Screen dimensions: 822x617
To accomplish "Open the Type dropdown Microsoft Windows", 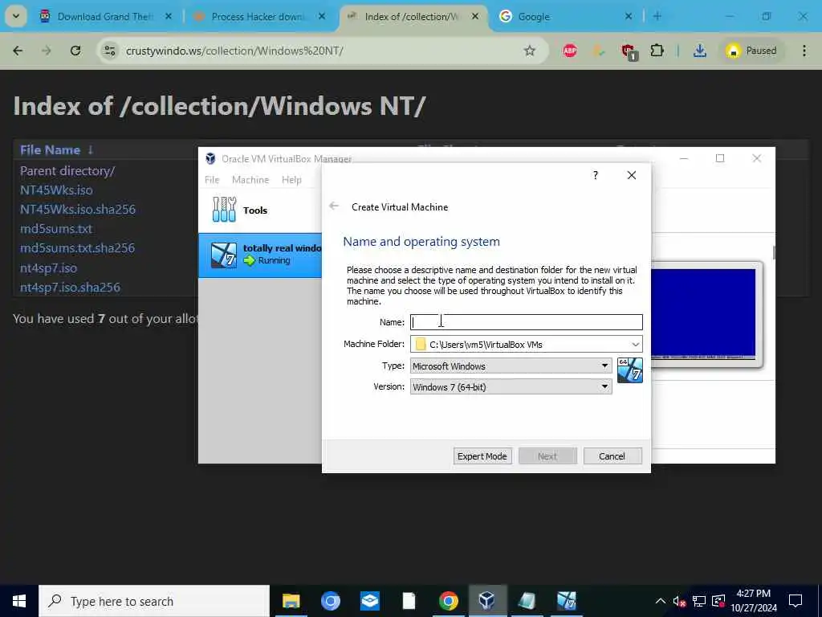I will (511, 366).
